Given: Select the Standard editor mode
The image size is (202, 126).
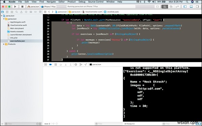Looking at the screenshot, I should coord(165,7).
